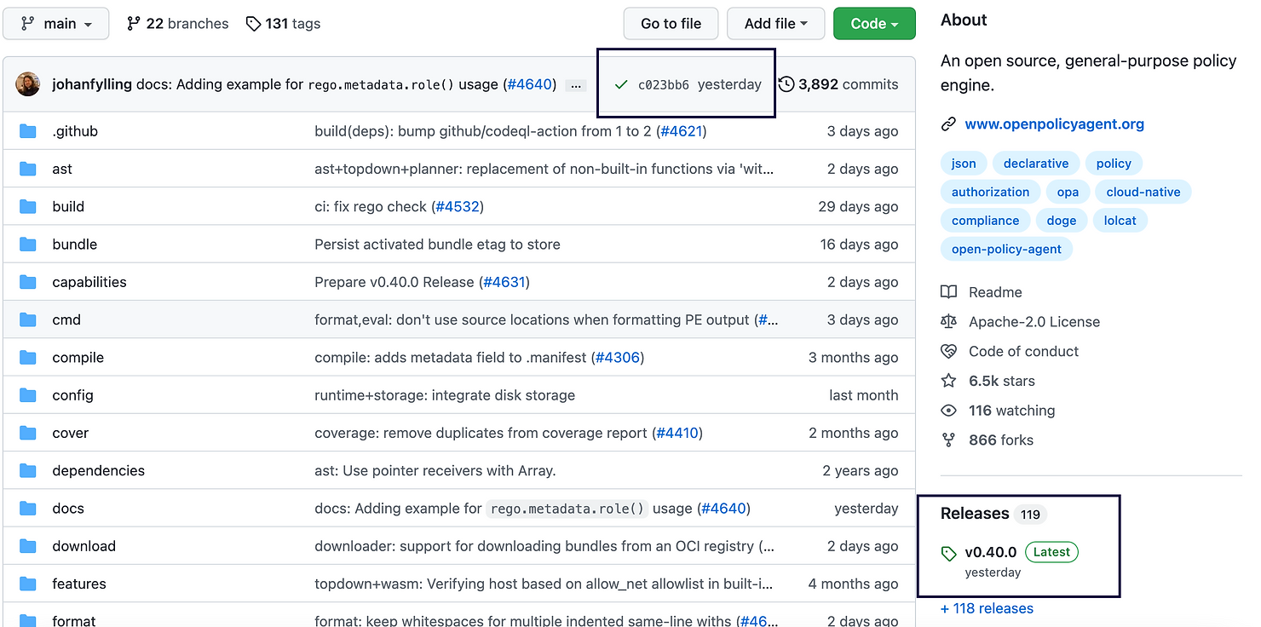Click 'Persist activated bundle etag to store' commit
The height and width of the screenshot is (627, 1261).
point(438,244)
